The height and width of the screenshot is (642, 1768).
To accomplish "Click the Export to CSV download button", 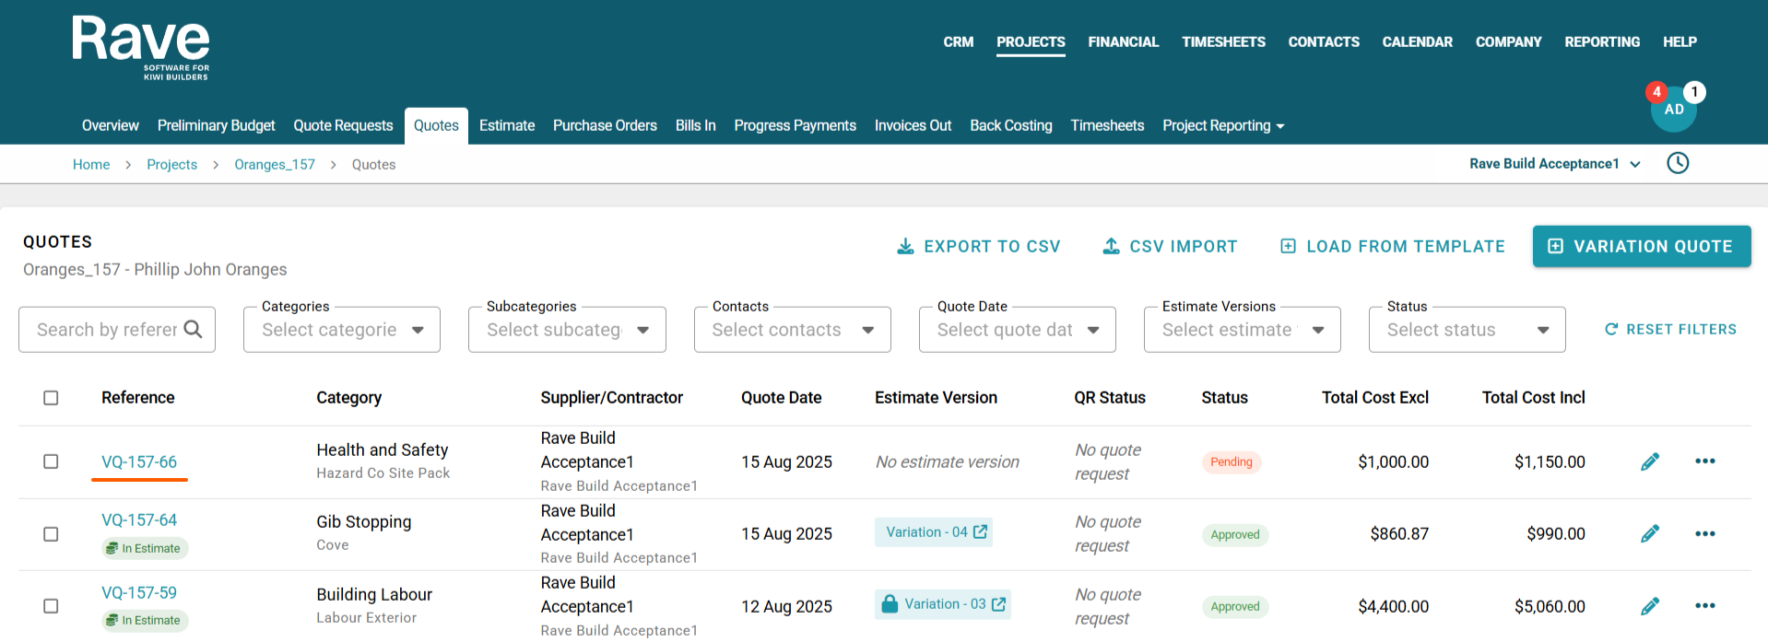I will pyautogui.click(x=978, y=247).
